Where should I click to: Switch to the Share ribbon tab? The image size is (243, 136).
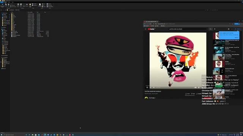point(9,2)
